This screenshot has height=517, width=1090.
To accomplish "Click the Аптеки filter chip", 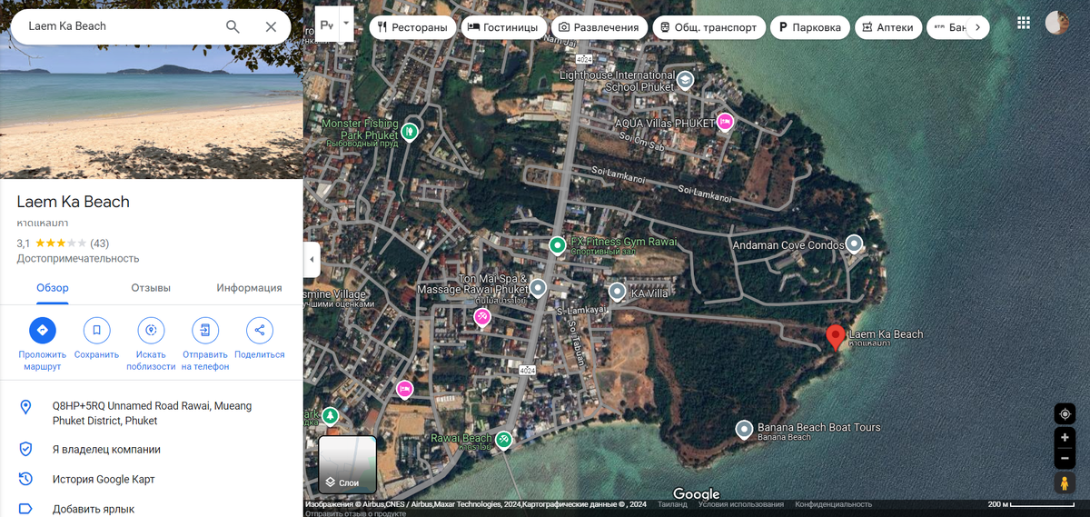I will click(x=889, y=27).
